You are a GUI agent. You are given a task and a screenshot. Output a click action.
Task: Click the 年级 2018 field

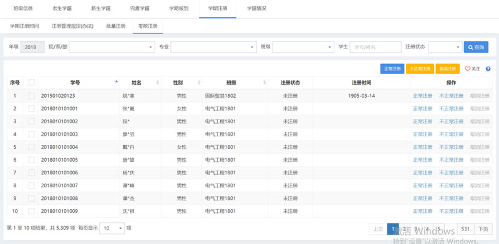pyautogui.click(x=32, y=47)
